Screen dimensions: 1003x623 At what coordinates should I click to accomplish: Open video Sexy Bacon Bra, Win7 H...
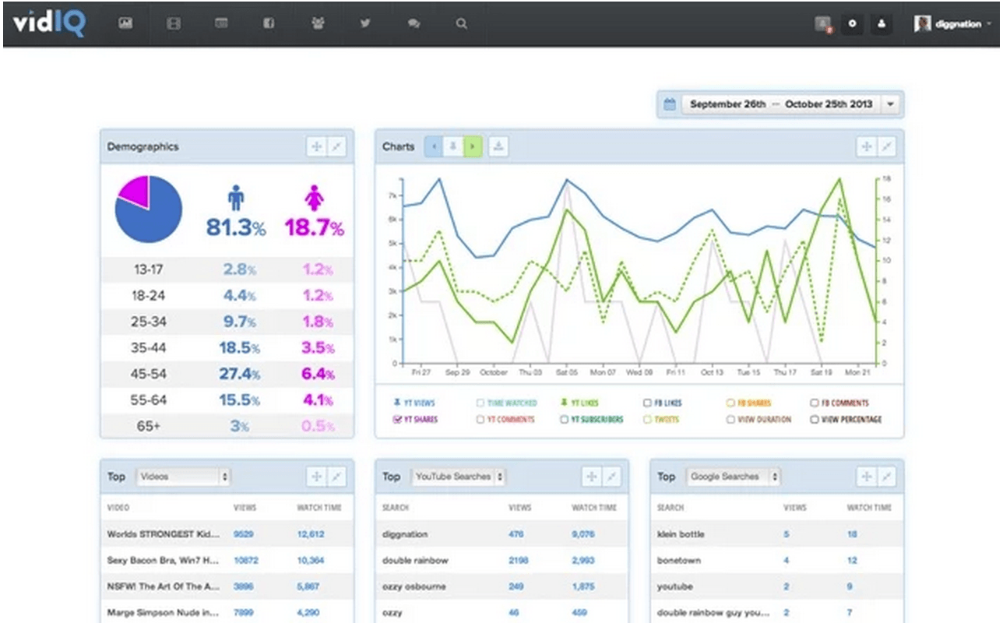tap(162, 560)
